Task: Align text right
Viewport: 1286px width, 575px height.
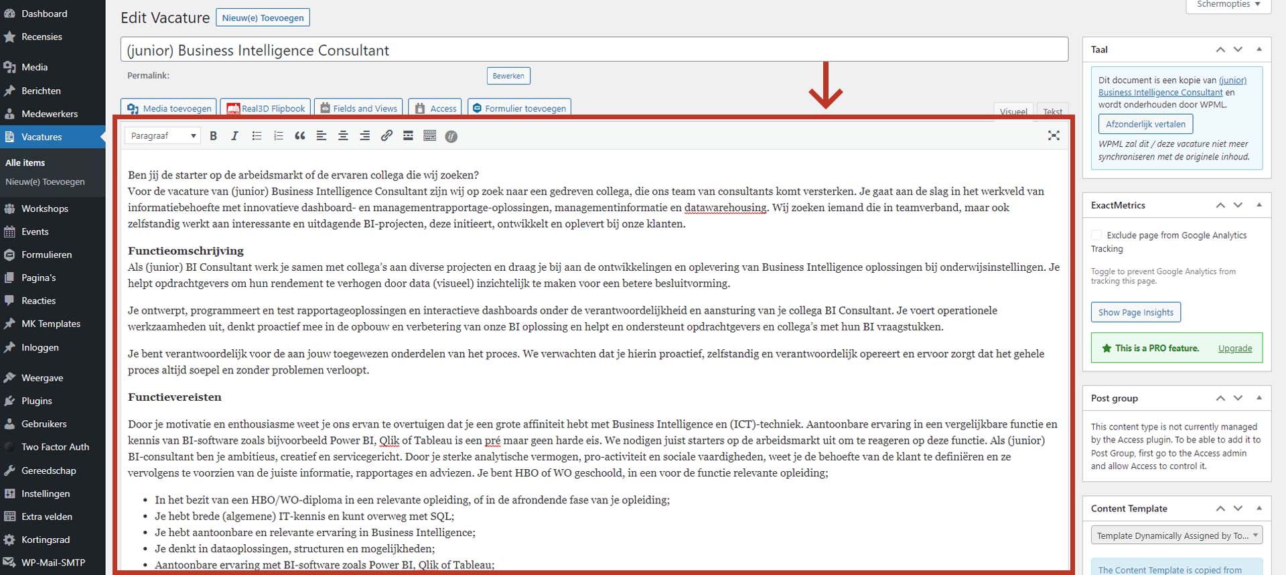Action: pos(365,136)
